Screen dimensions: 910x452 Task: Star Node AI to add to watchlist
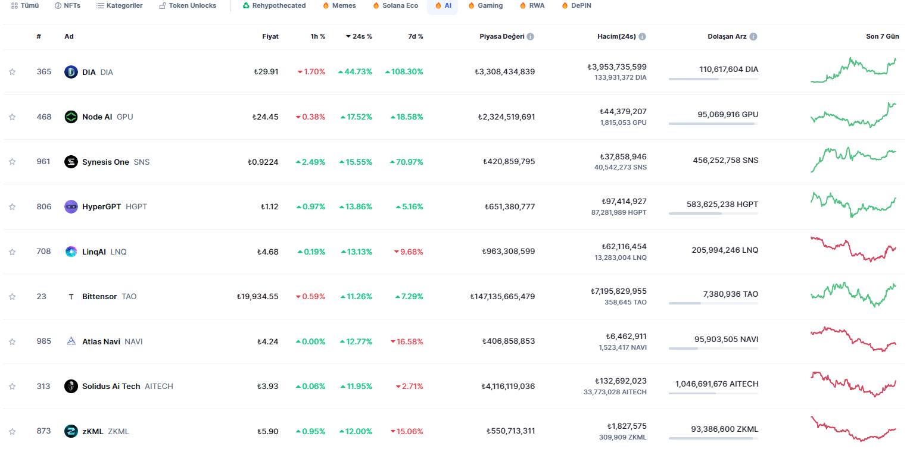pyautogui.click(x=12, y=117)
